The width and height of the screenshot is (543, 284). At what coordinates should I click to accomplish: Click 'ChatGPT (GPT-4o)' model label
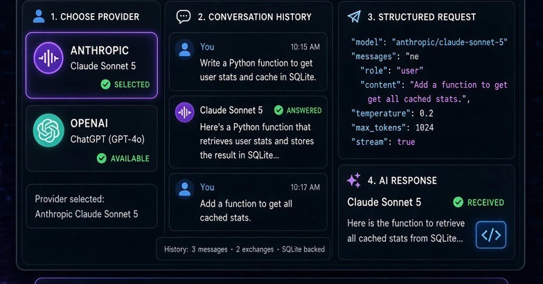tap(107, 139)
